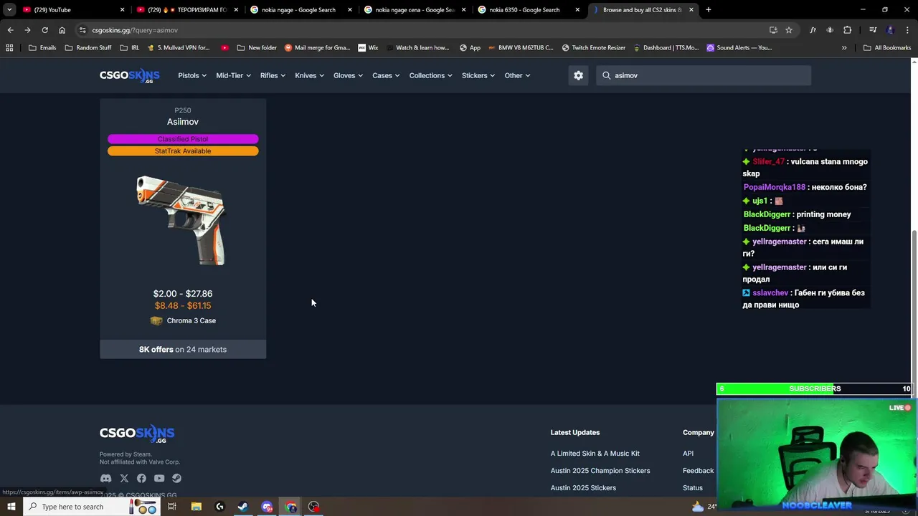Screen dimensions: 918x516
Task: Open the API company link
Action: pos(688,454)
